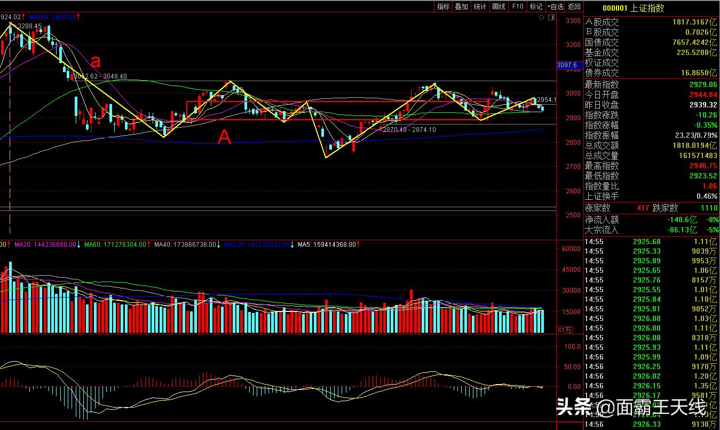Click the 60000 volume axis label
Screen dimensions: 720x430
(571, 249)
